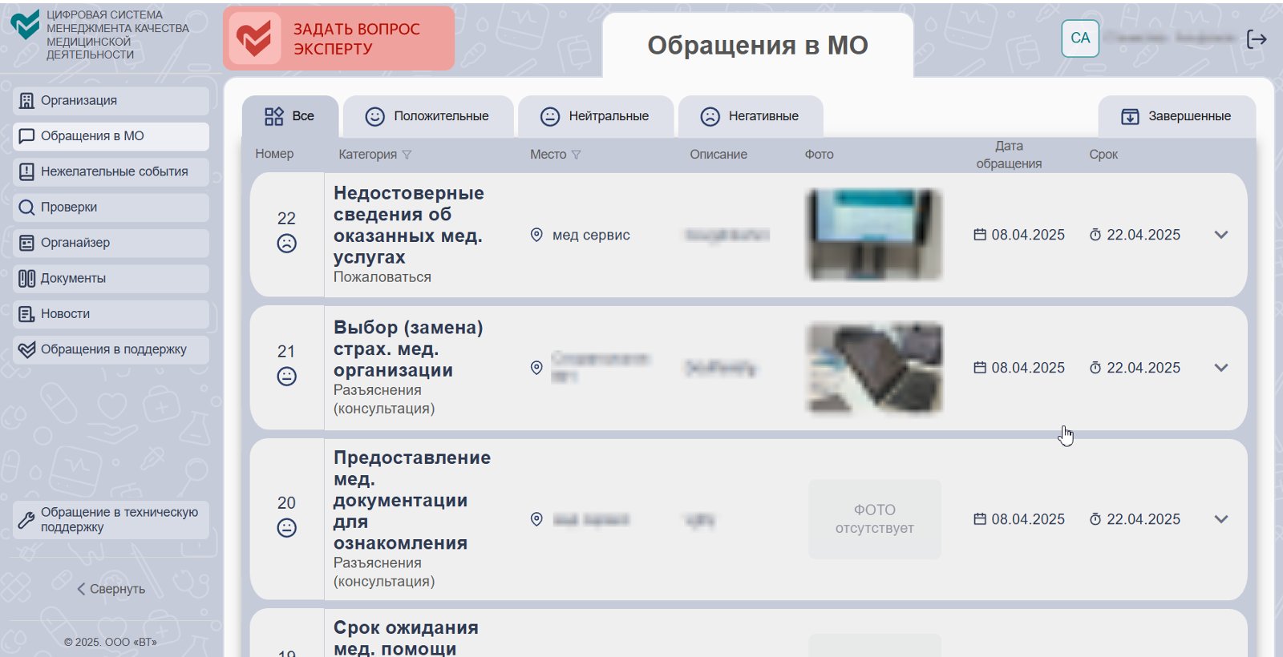1283x657 pixels.
Task: Click the building icon beside Организация
Action: coord(26,101)
